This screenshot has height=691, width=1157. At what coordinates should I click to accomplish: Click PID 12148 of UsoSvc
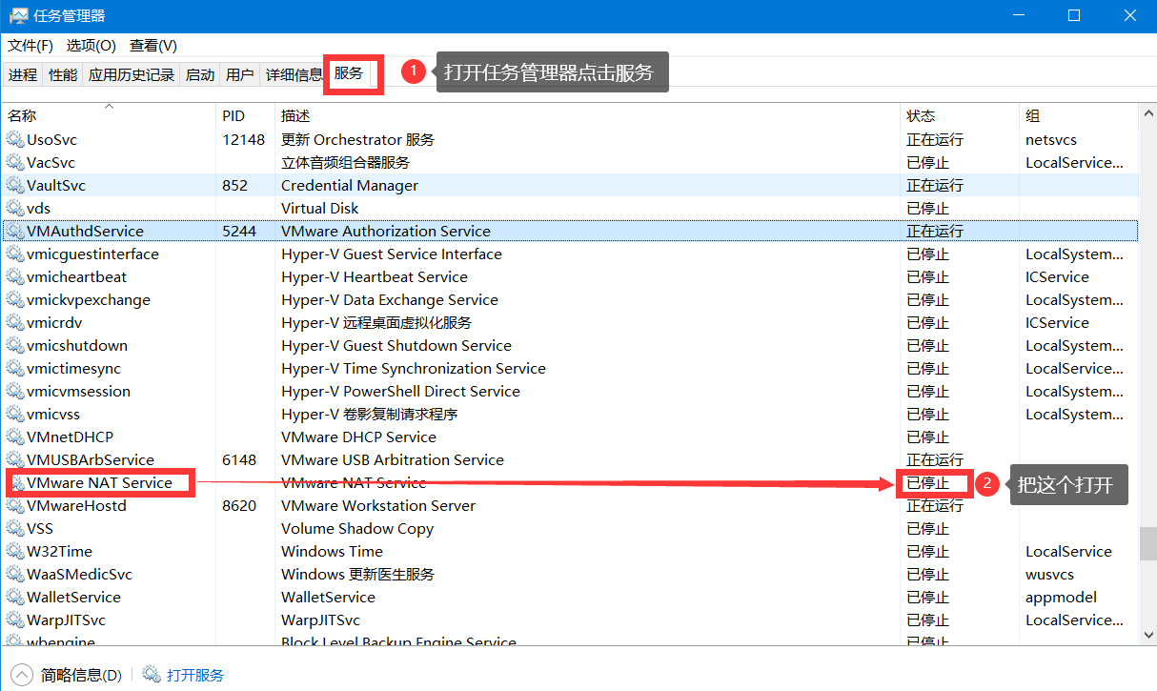pos(243,139)
